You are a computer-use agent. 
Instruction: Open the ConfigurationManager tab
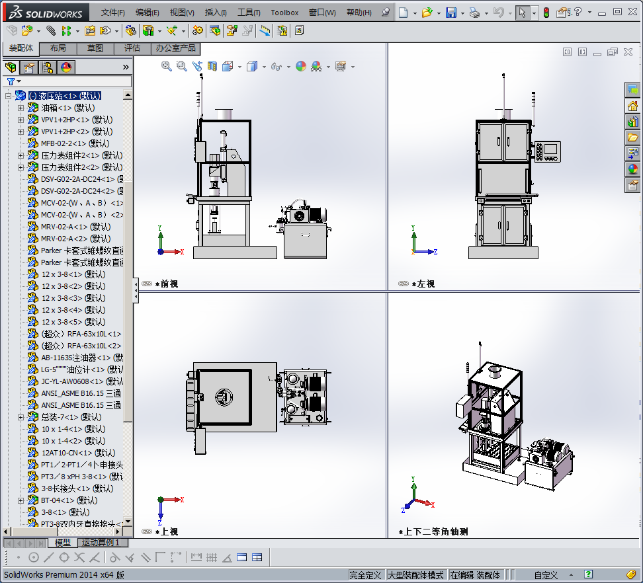click(x=48, y=67)
